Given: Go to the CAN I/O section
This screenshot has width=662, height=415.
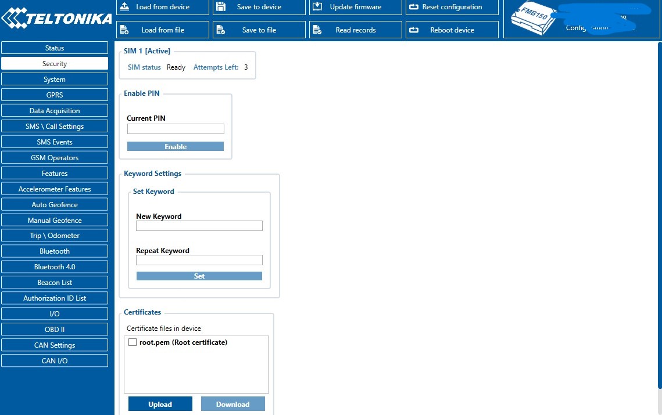Looking at the screenshot, I should 55,361.
